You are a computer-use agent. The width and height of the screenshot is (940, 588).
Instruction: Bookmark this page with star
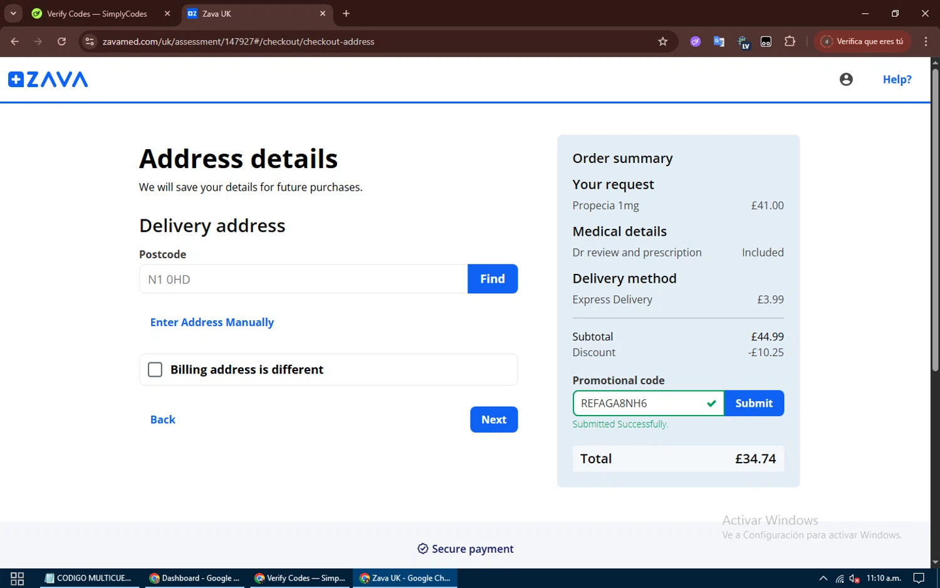pyautogui.click(x=663, y=41)
